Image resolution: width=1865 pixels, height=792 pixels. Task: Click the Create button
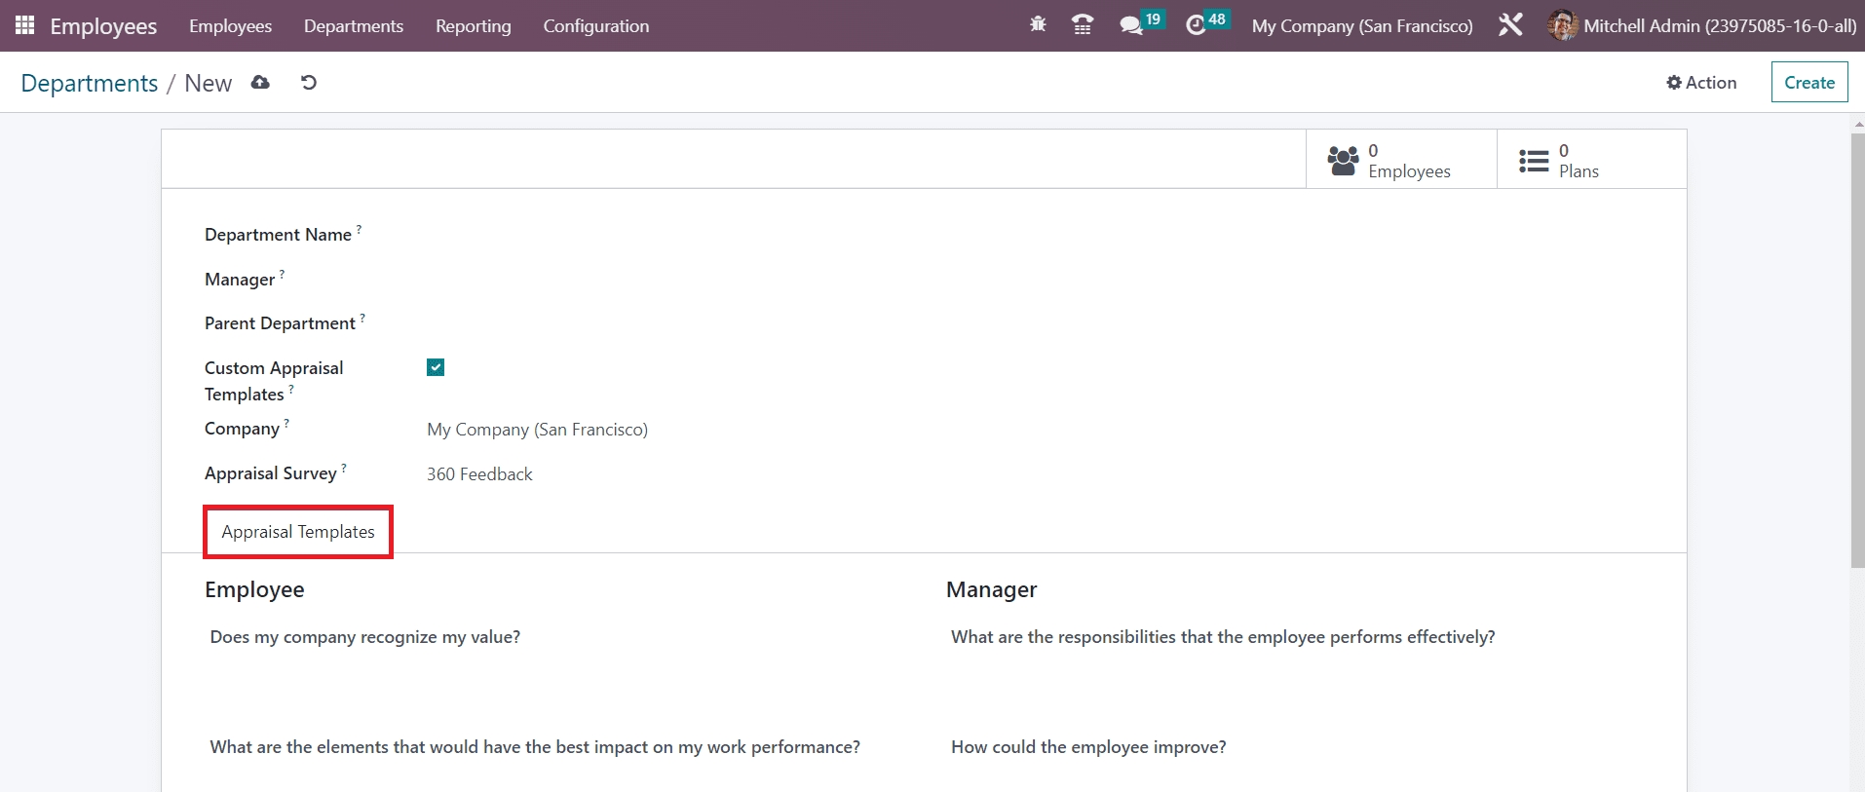tap(1808, 83)
